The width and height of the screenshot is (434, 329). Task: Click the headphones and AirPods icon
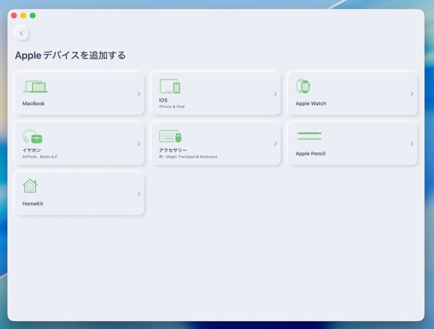(x=33, y=137)
